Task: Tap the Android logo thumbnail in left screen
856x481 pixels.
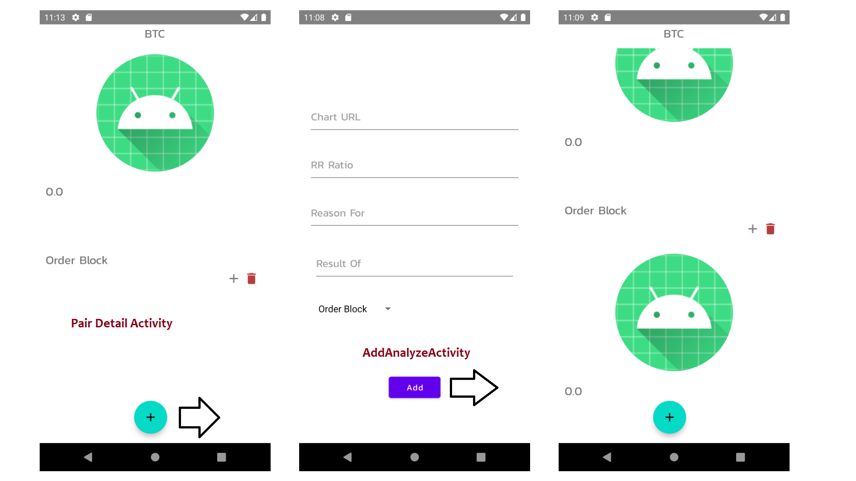Action: [155, 112]
